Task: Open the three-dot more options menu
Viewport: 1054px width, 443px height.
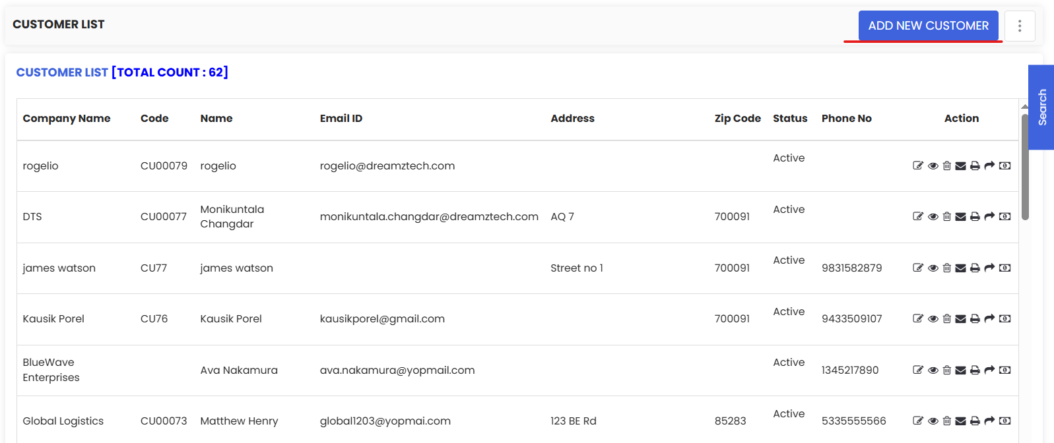Action: click(1020, 26)
